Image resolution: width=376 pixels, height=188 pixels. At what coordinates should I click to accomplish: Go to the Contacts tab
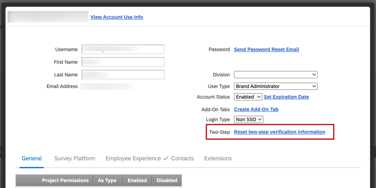(182, 158)
